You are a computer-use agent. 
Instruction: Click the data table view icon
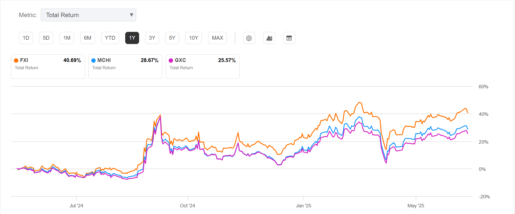[x=289, y=38]
